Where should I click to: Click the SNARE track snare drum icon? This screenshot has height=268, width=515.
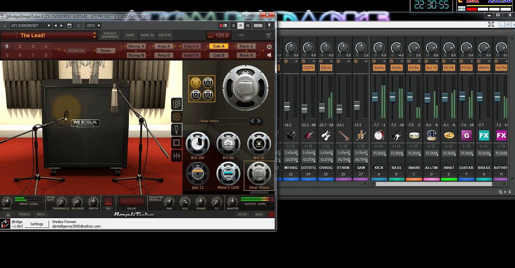pos(414,135)
